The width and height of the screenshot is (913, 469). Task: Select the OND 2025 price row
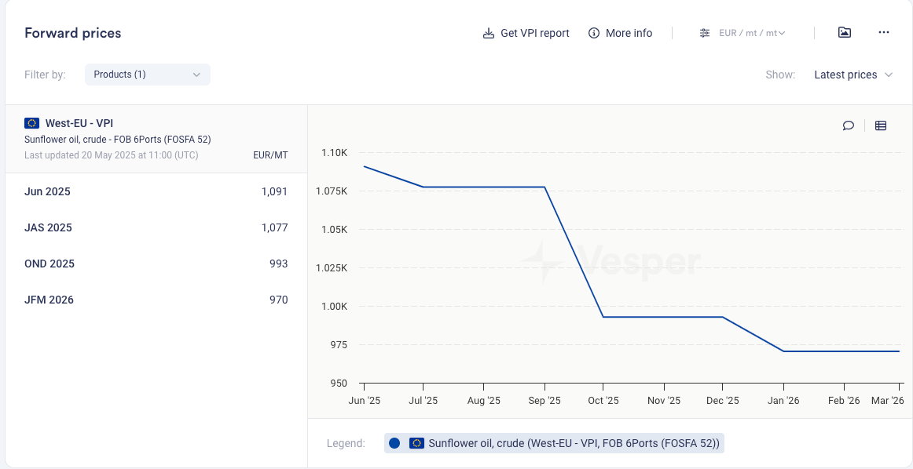click(x=156, y=264)
